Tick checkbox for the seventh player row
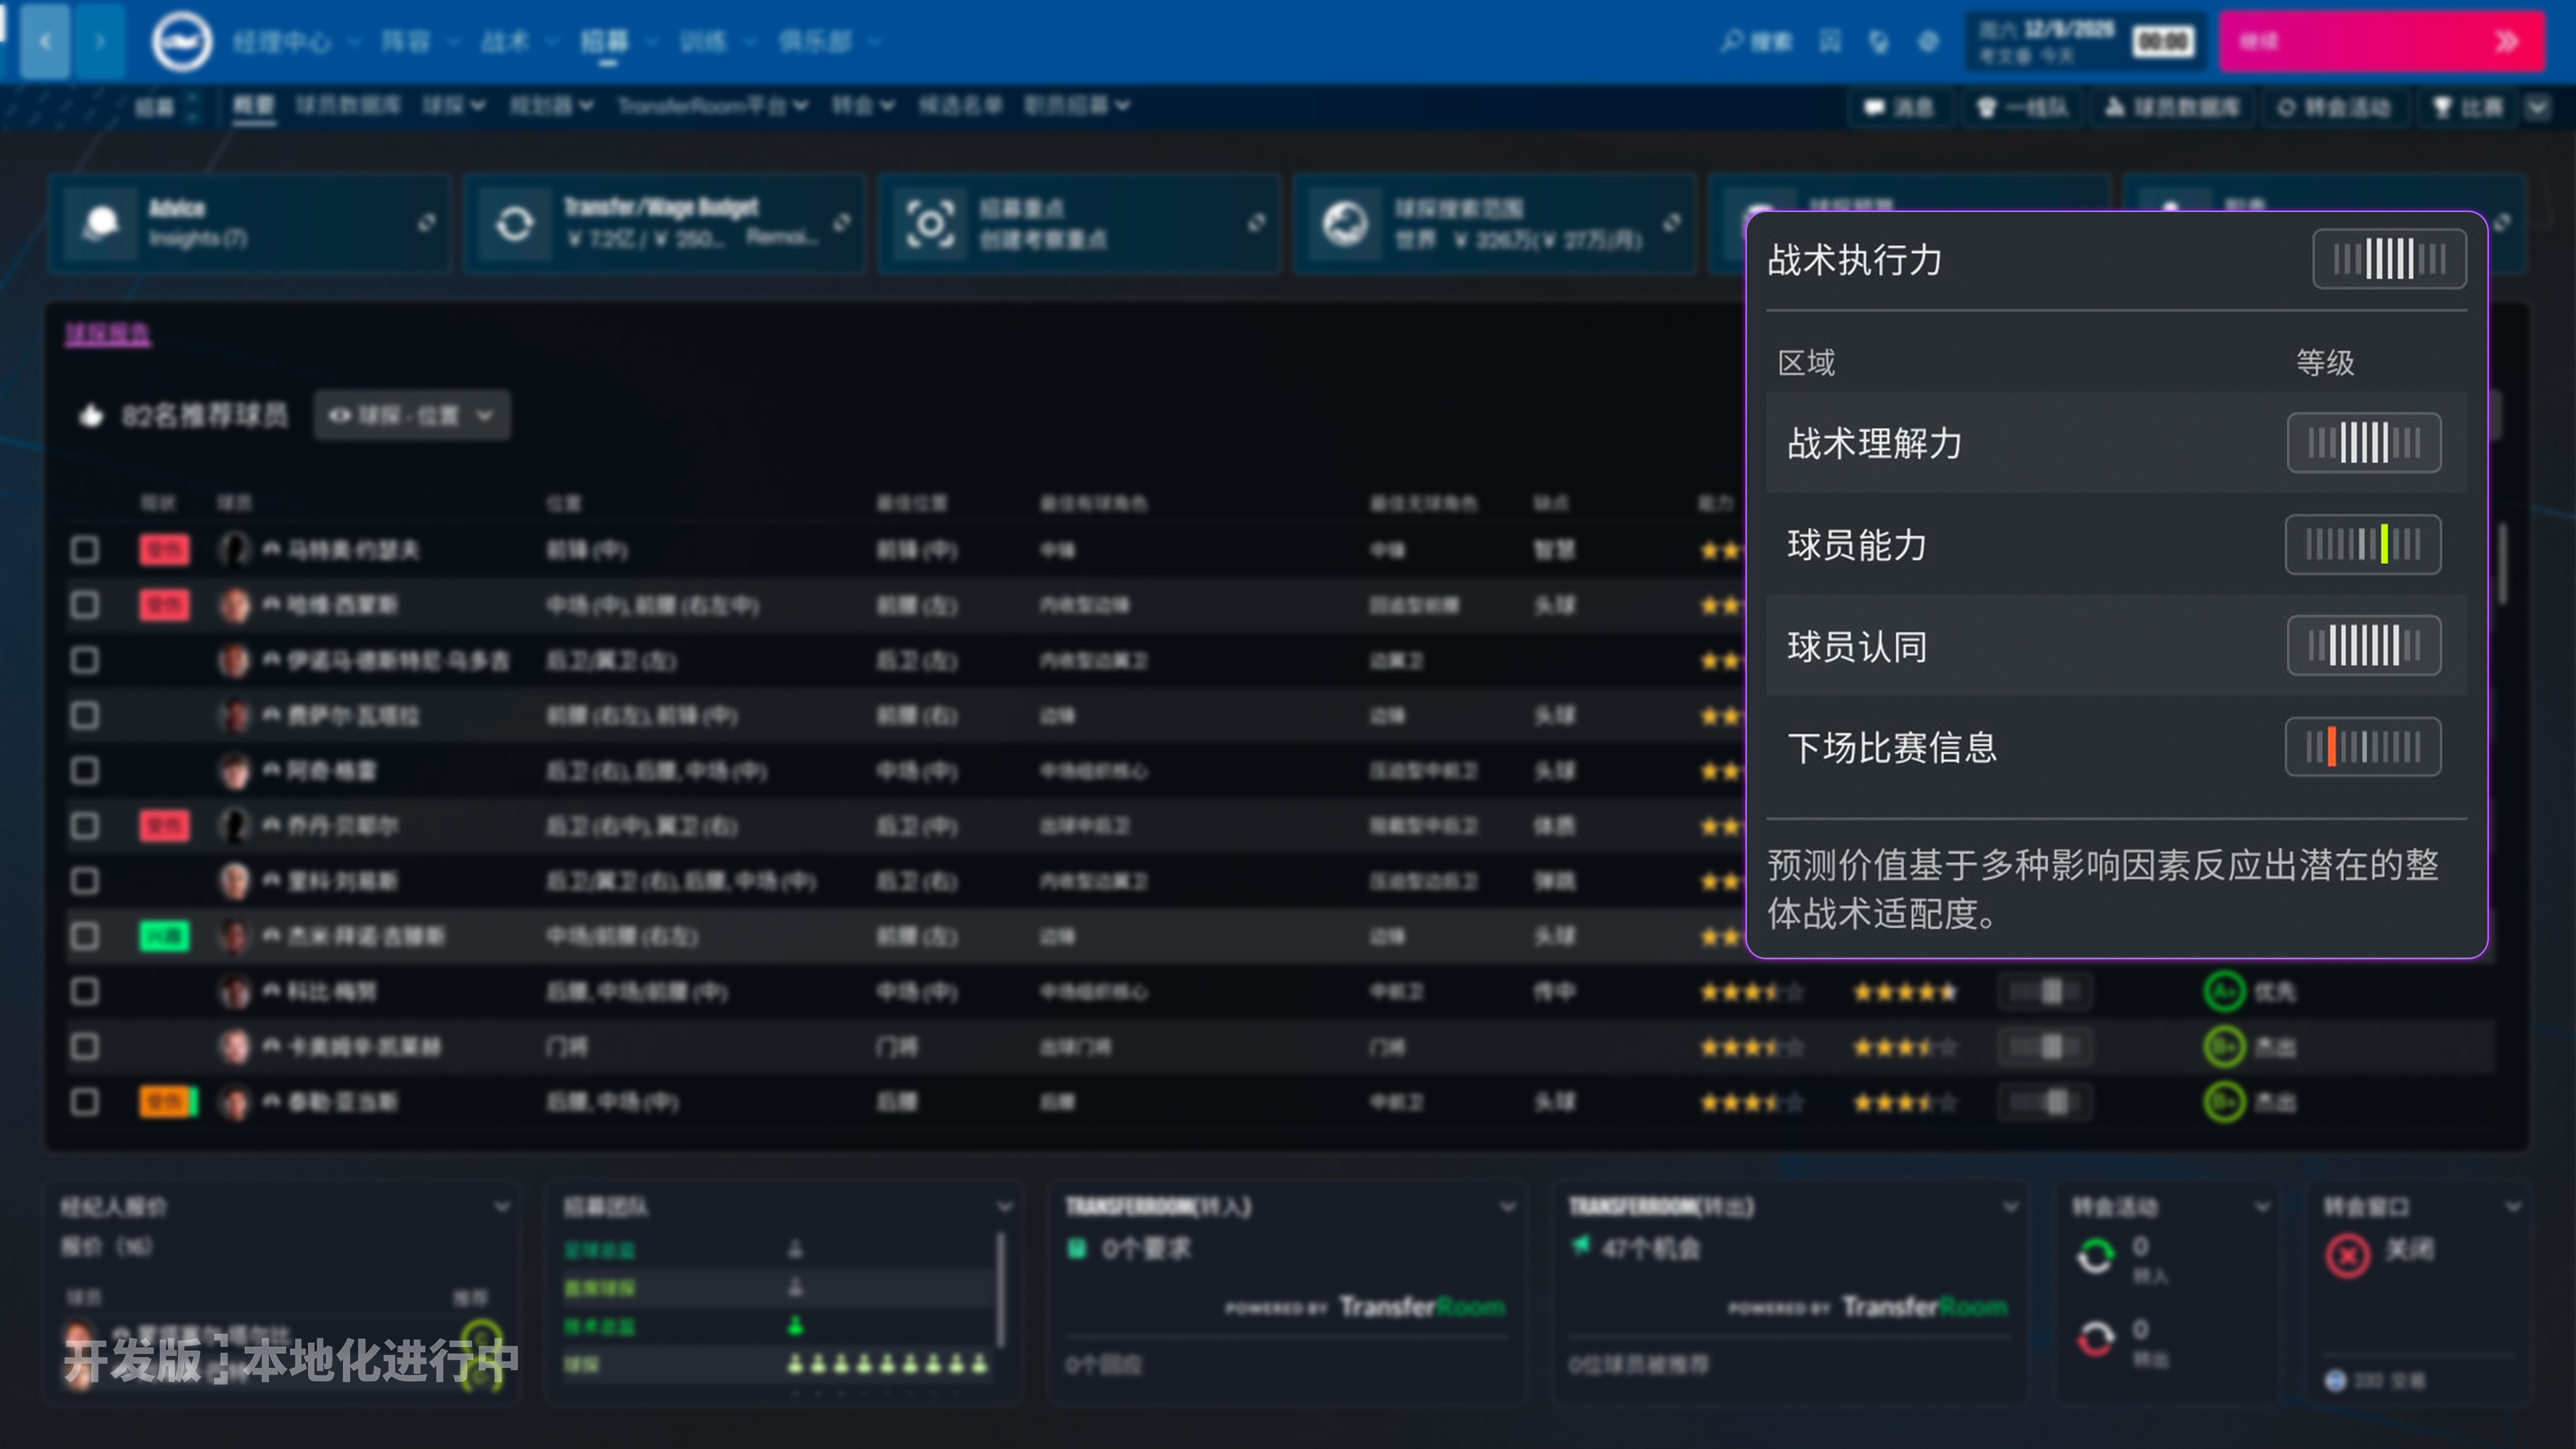 click(85, 881)
